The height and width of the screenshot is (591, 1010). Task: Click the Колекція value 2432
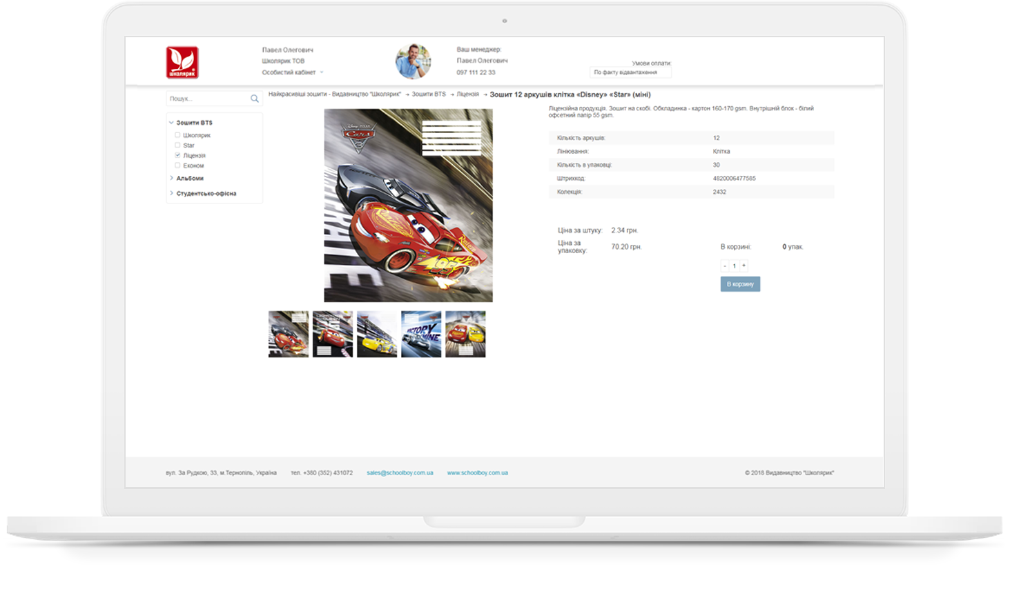(x=719, y=192)
